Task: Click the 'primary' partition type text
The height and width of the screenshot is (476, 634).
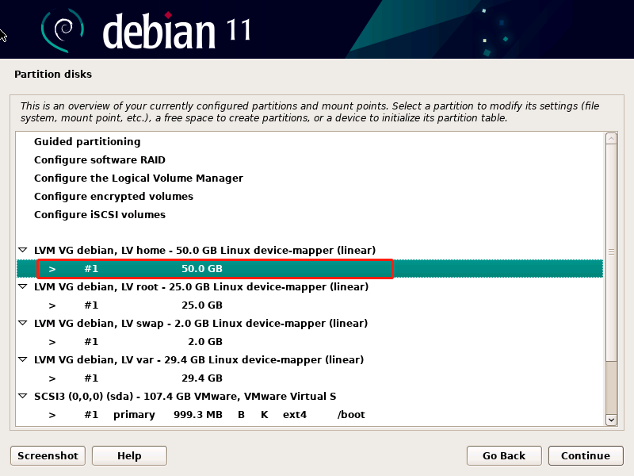Action: [x=134, y=415]
